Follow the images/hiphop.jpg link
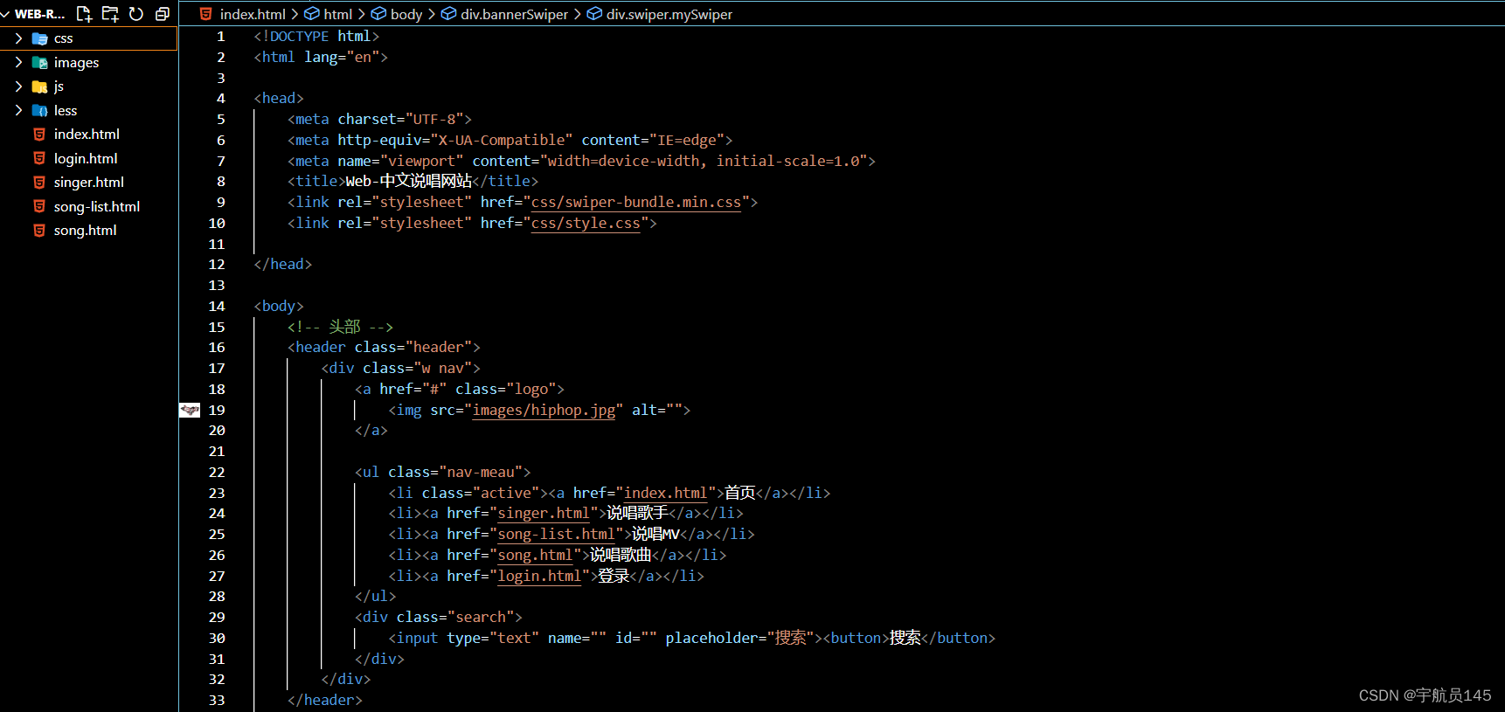Viewport: 1505px width, 712px height. pyautogui.click(x=544, y=411)
